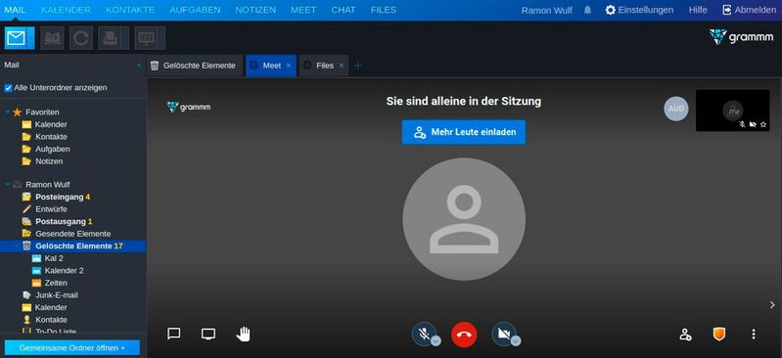Turn on the camera

503,334
